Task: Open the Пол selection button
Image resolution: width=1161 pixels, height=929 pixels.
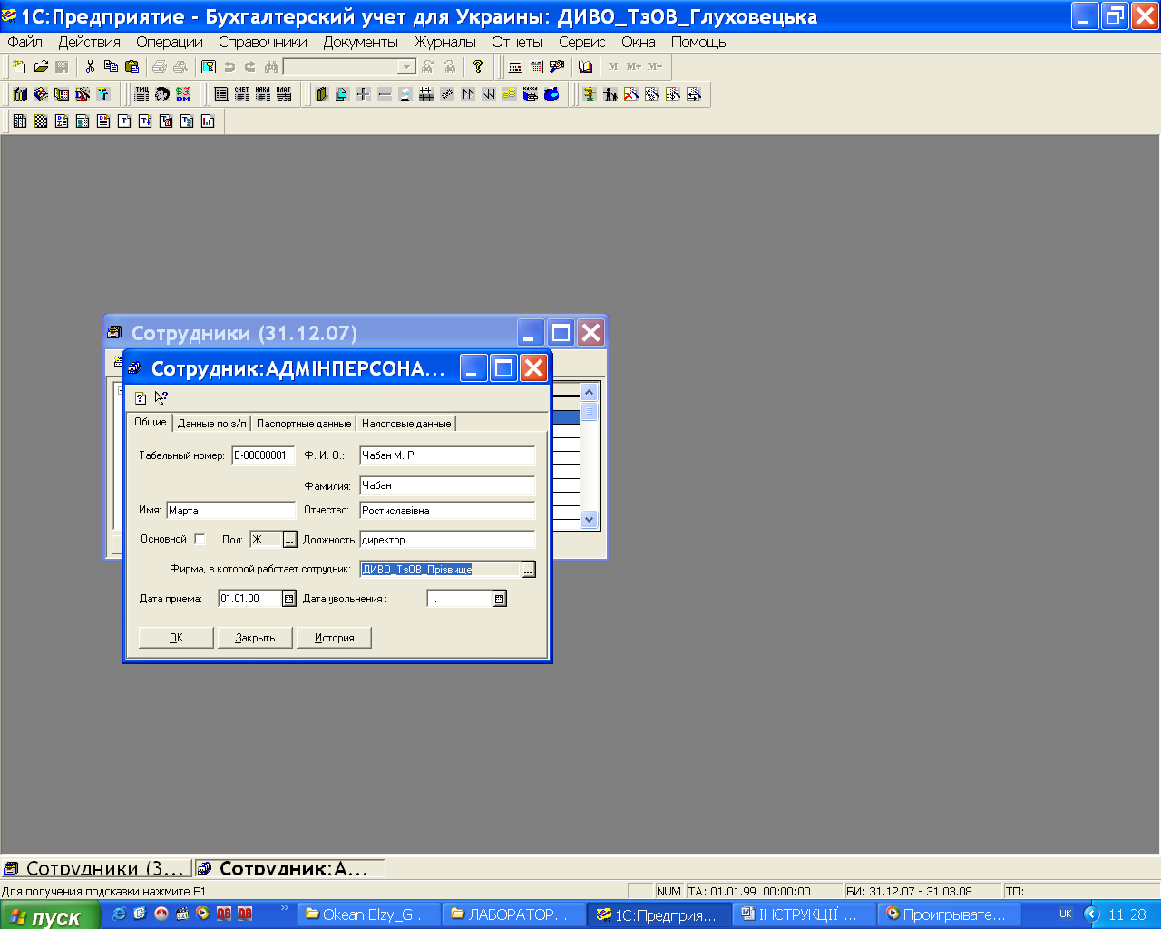Action: point(289,540)
